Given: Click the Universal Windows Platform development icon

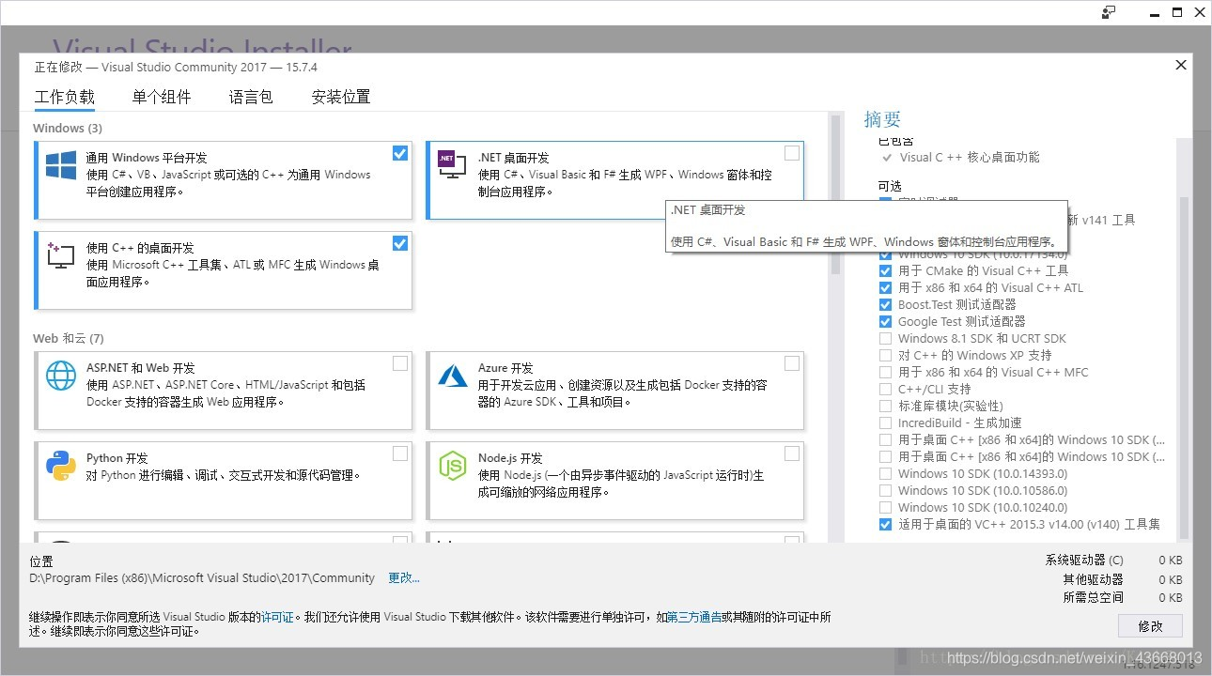Looking at the screenshot, I should 60,166.
